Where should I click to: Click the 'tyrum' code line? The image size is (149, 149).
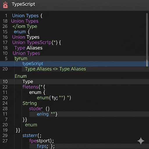click(x=21, y=58)
